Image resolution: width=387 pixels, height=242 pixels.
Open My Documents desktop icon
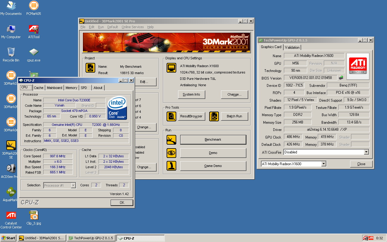click(x=11, y=8)
